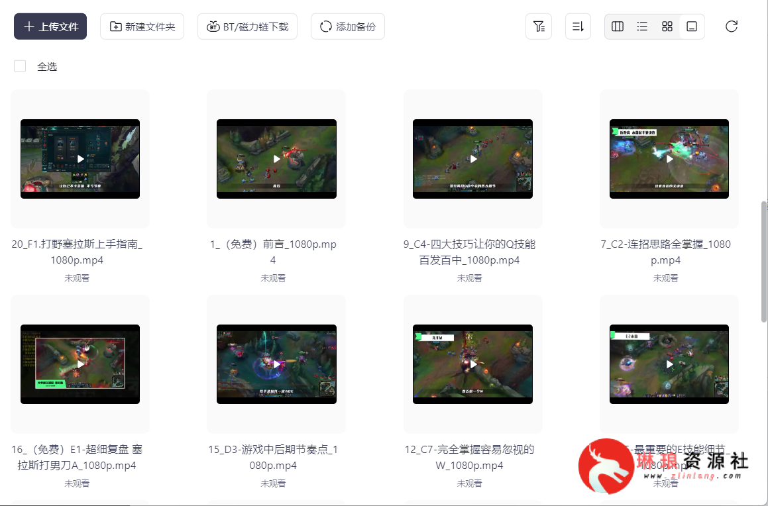Create a new folder with 新建文件夹
Screen dimensions: 768x506
pyautogui.click(x=142, y=26)
